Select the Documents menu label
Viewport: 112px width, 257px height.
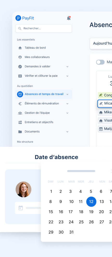(32, 131)
